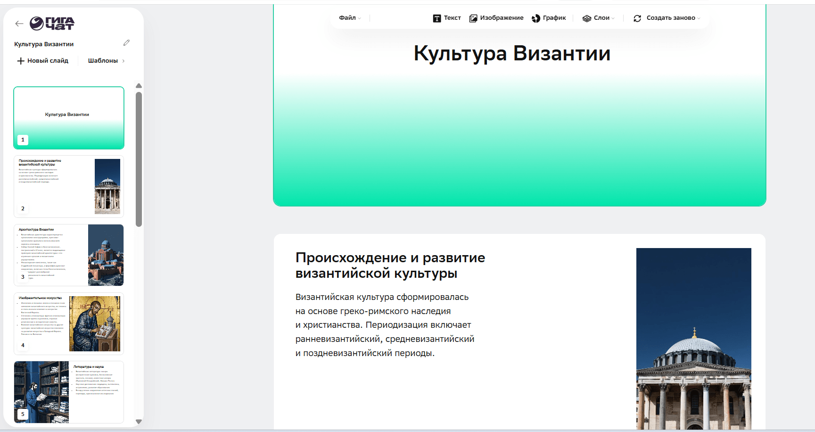815x432 pixels.
Task: Select the Text tool icon
Action: [x=437, y=18]
